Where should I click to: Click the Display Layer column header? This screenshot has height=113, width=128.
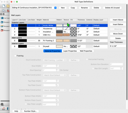click(x=100, y=20)
